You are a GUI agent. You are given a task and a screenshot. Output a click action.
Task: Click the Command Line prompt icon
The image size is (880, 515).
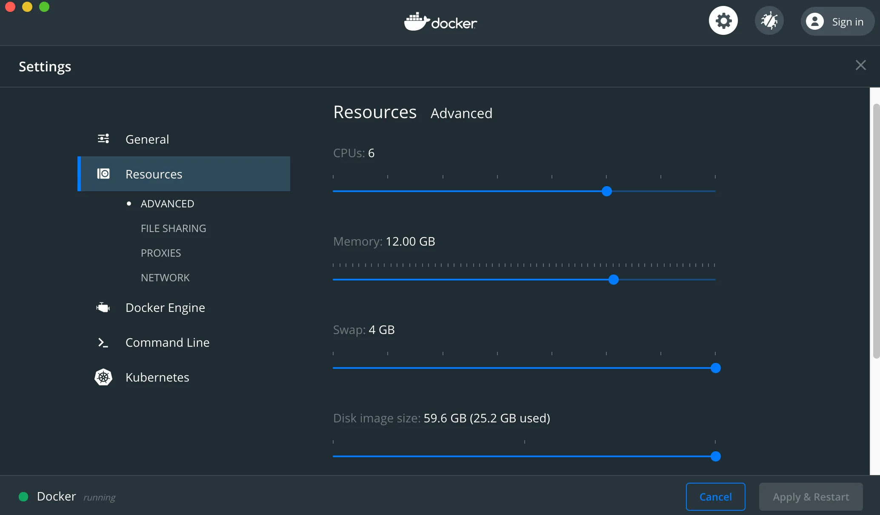(x=103, y=342)
